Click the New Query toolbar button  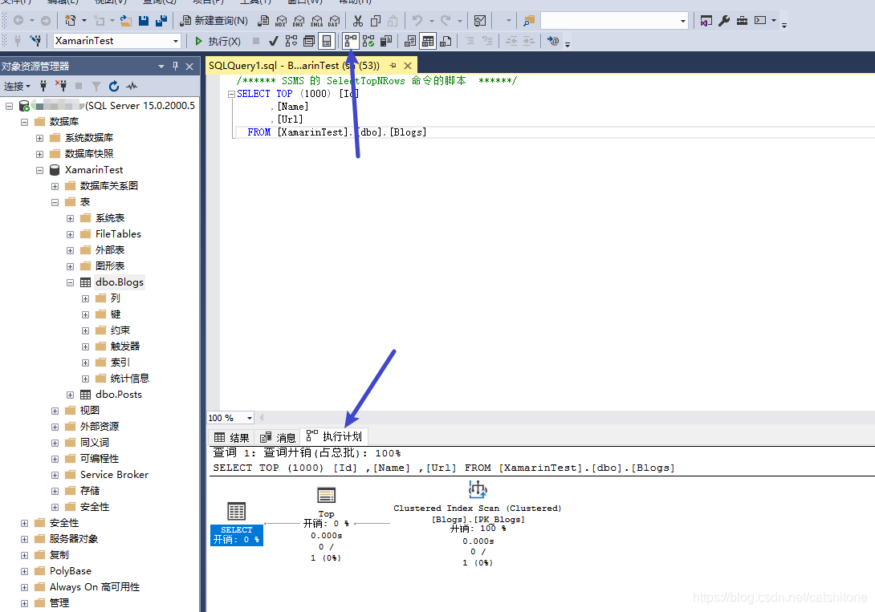(x=214, y=21)
